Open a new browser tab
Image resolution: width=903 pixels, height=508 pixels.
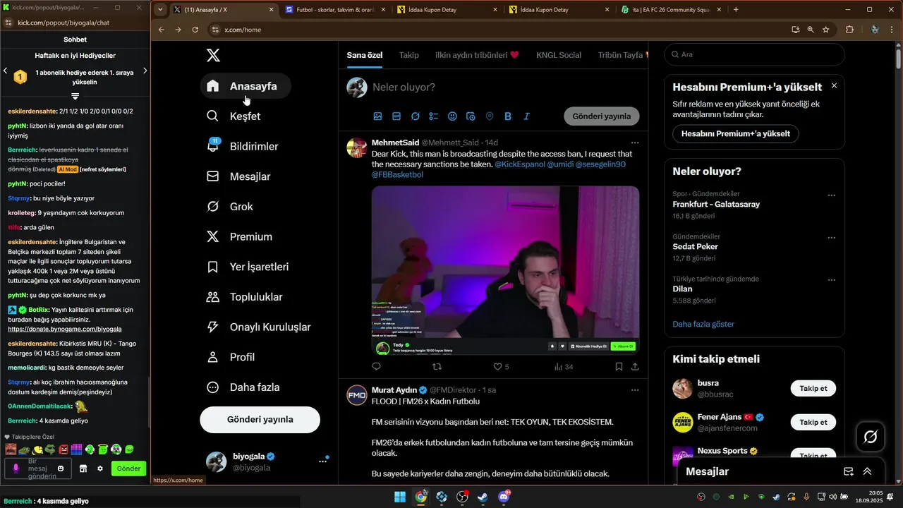click(736, 10)
